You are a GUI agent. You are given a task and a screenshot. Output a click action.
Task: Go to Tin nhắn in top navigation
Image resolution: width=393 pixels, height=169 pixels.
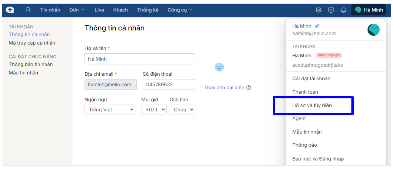point(50,10)
